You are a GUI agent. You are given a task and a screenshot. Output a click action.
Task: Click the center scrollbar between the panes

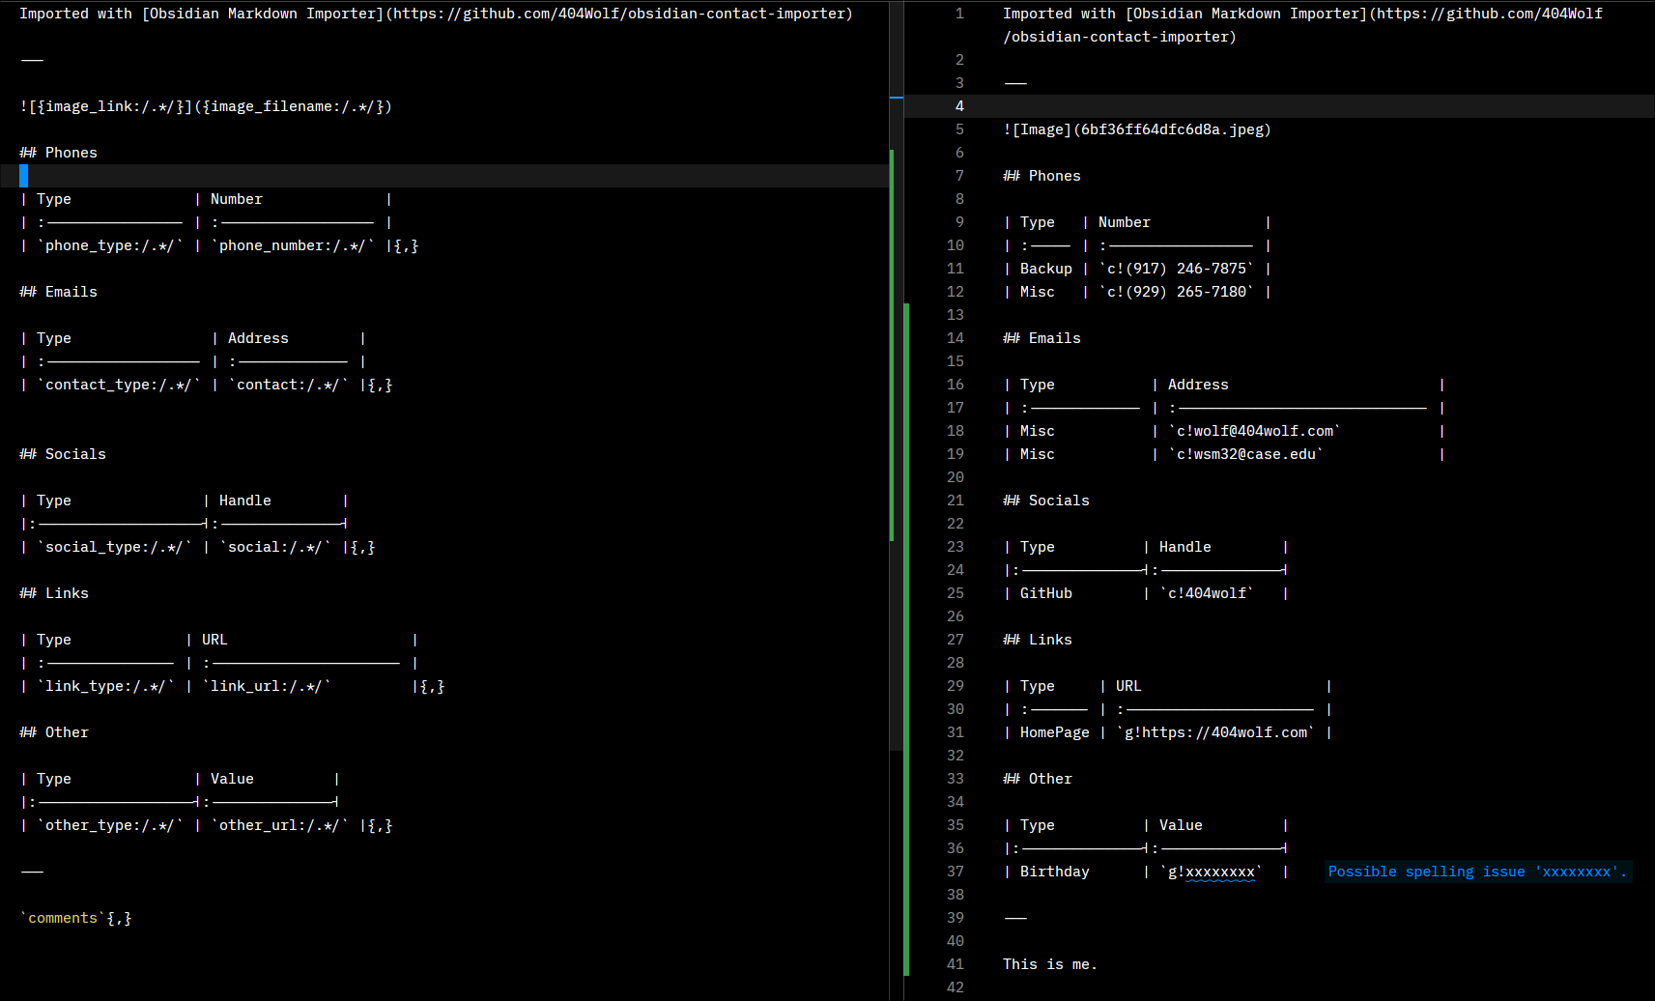896,386
